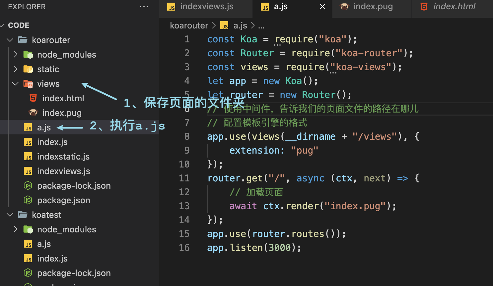The width and height of the screenshot is (493, 286).
Task: Click the pug icon beside index.pug in tree
Action: tap(33, 113)
